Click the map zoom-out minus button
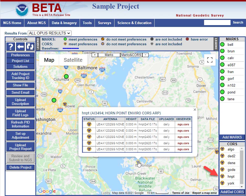Viewport: 246px width, 196px height. [146, 55]
